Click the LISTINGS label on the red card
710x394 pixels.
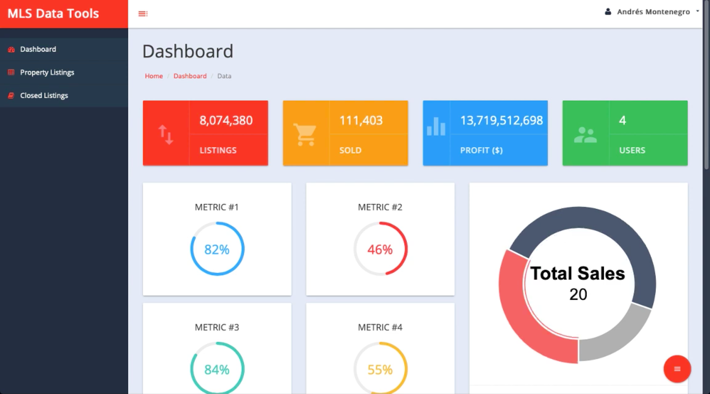218,150
